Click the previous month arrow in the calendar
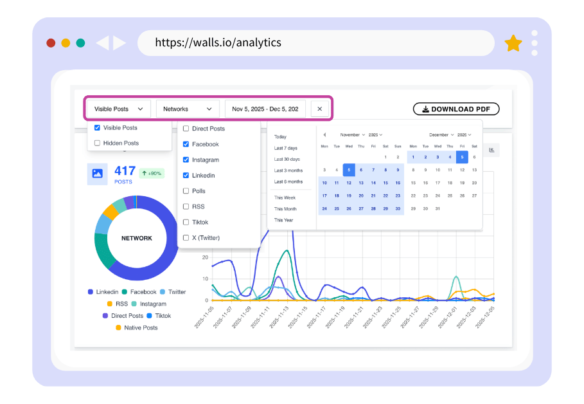The image size is (584, 404). pos(324,134)
